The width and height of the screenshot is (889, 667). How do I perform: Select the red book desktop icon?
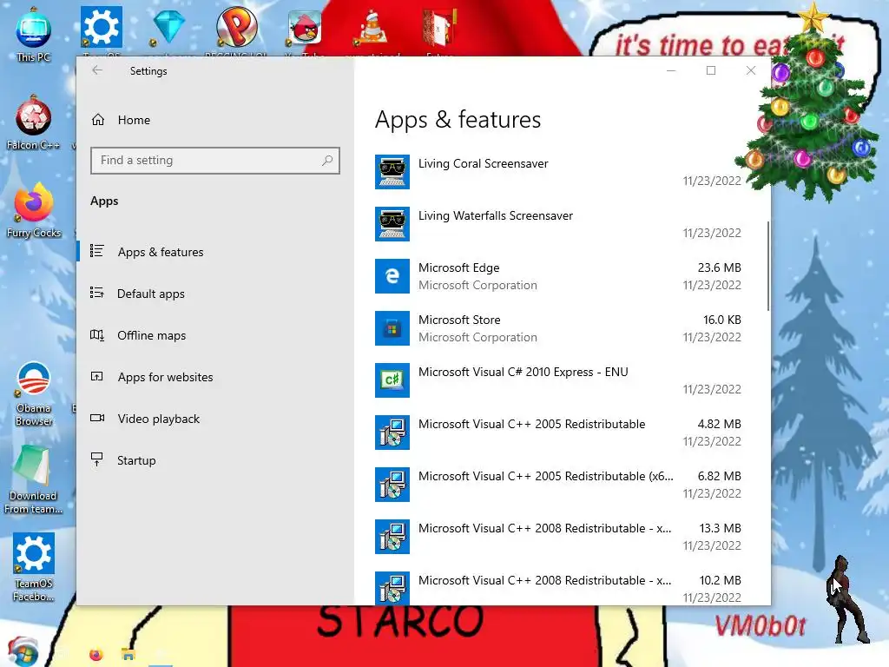(438, 28)
